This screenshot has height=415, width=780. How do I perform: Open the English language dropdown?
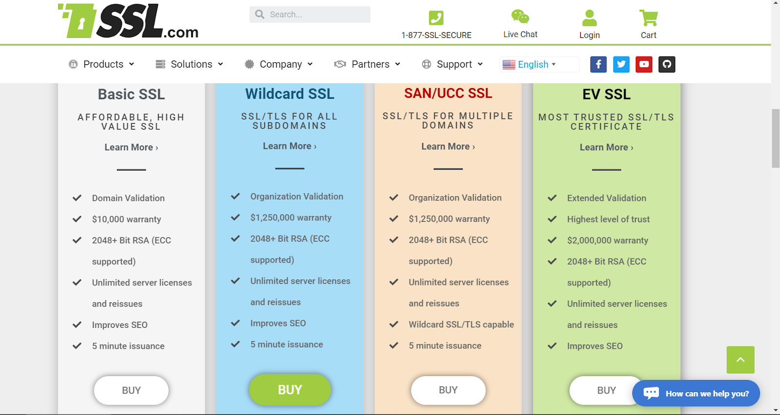[x=539, y=64]
